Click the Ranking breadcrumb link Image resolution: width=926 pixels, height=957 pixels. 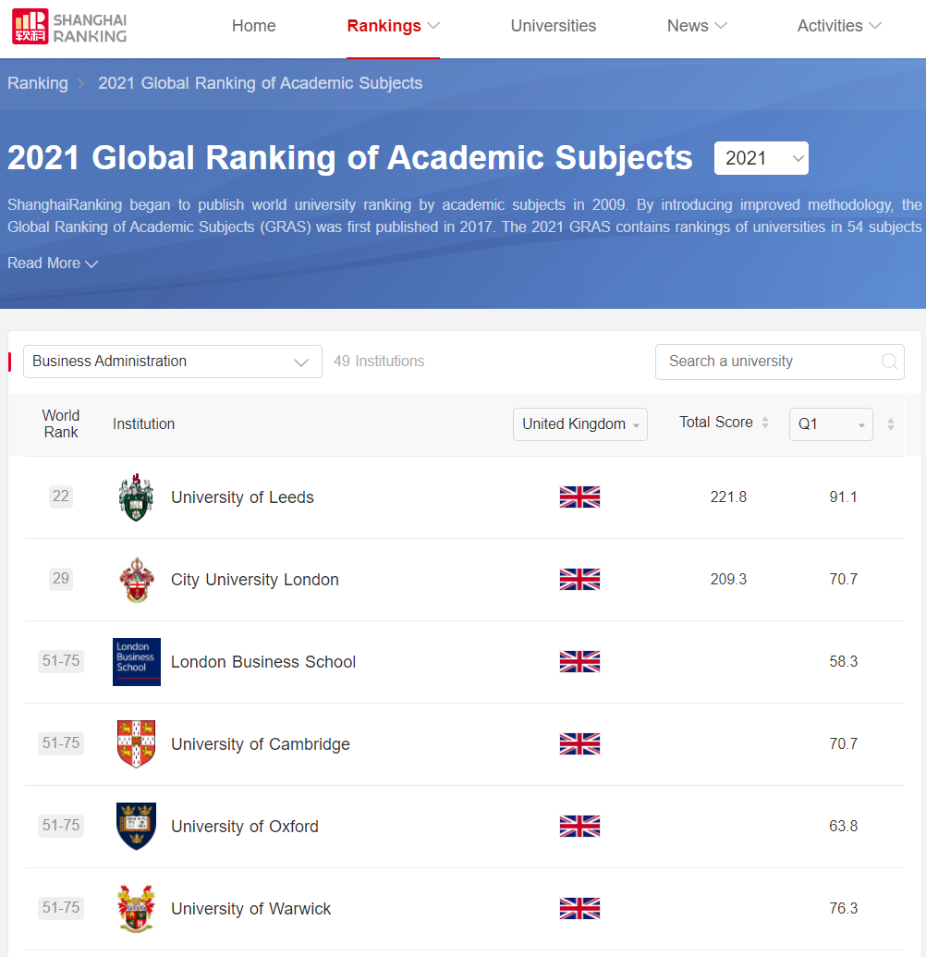(x=38, y=83)
